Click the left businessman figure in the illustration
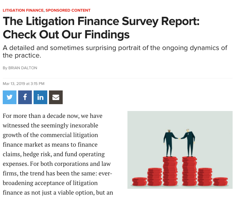 pyautogui.click(x=170, y=143)
